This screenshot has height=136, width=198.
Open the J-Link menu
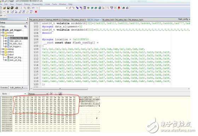(47, 4)
